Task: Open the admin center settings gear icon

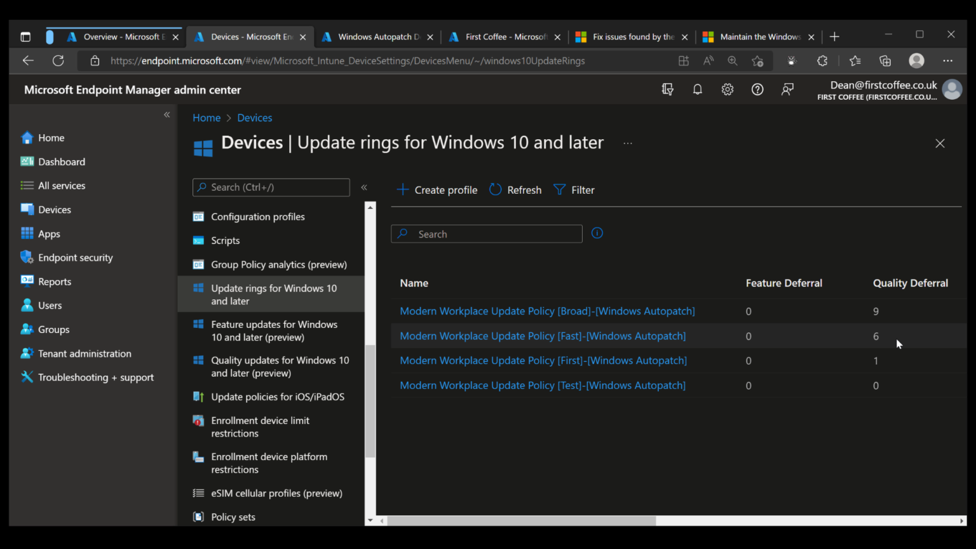Action: 727,89
